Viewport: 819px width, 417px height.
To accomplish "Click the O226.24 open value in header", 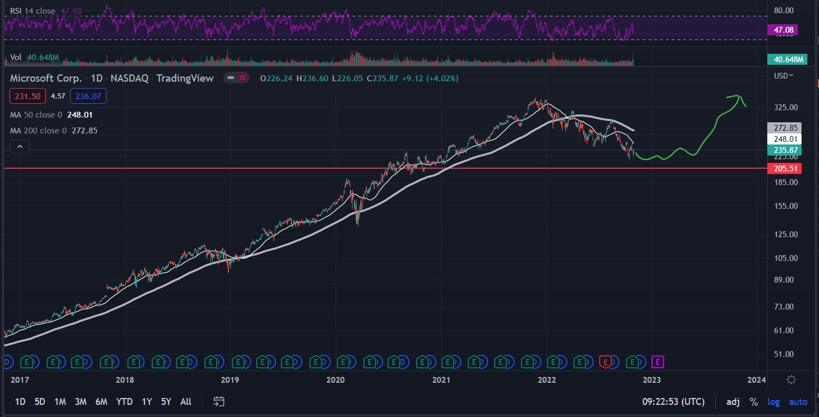I will click(x=277, y=78).
